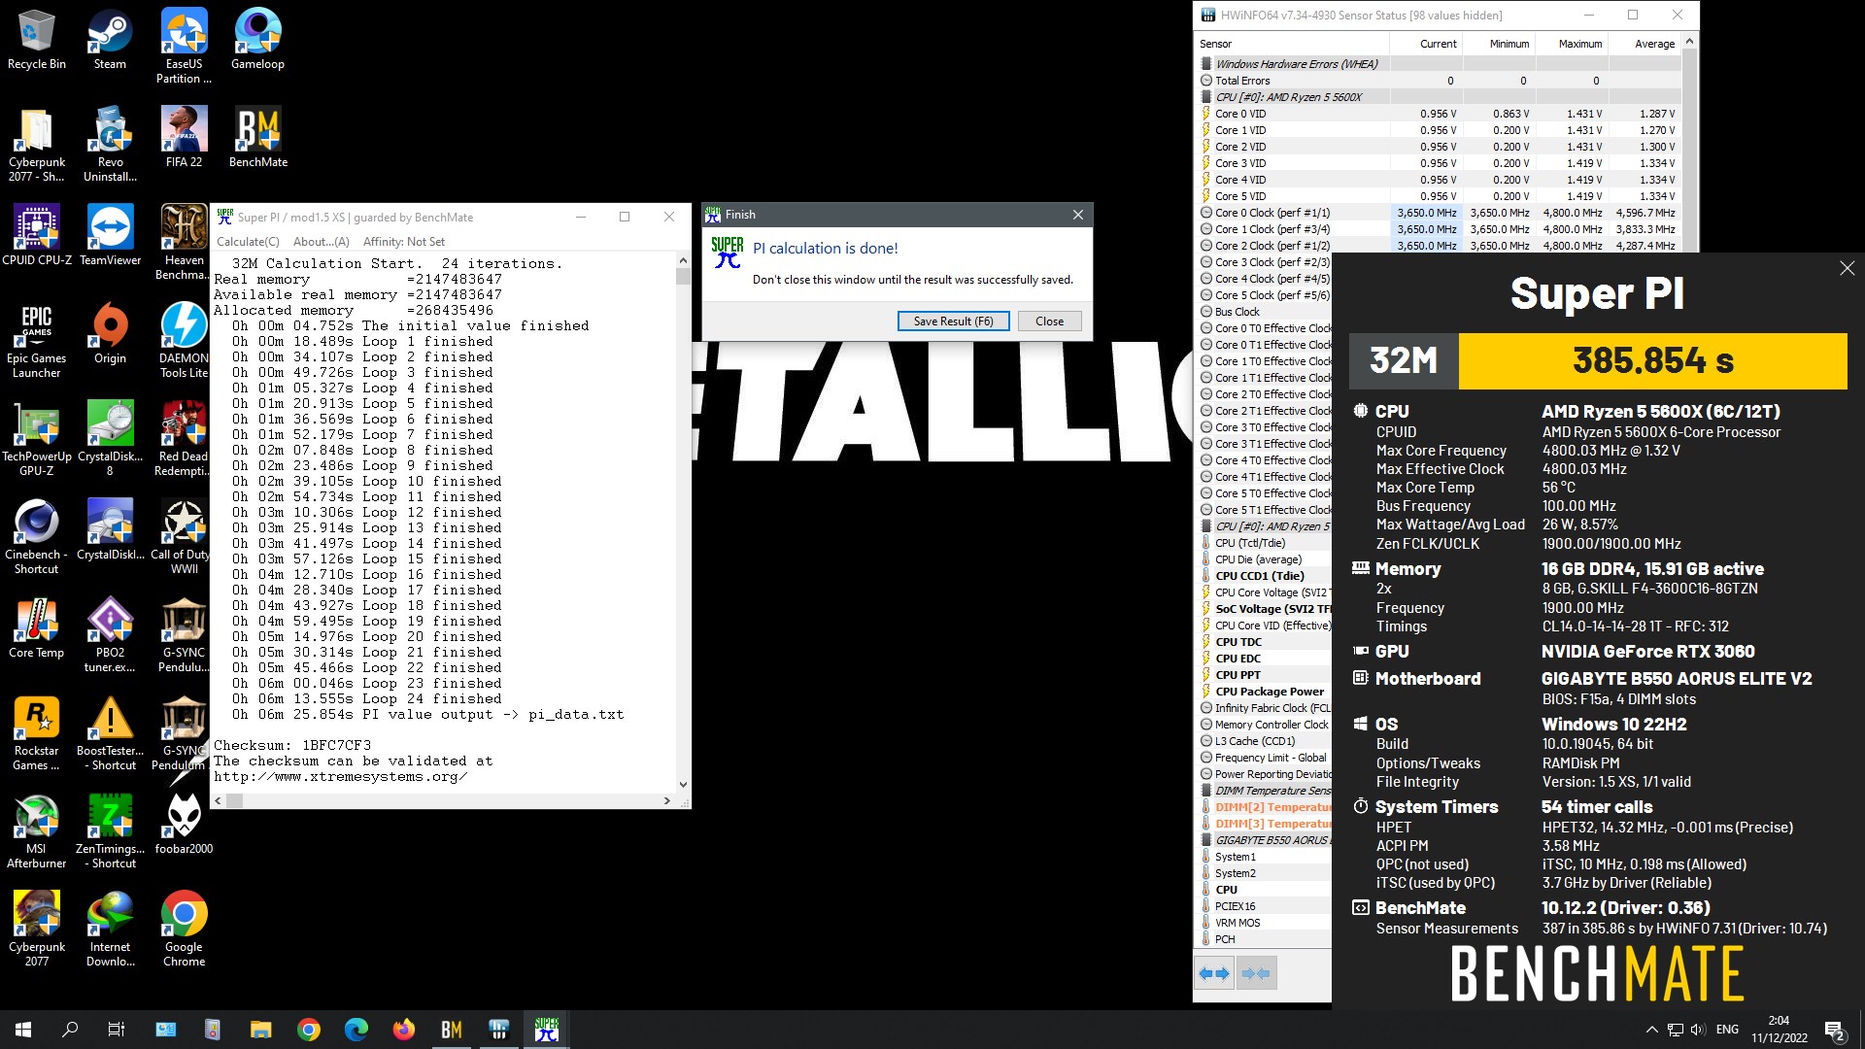This screenshot has width=1865, height=1049.
Task: Open Origin desktop icon
Action: click(110, 334)
